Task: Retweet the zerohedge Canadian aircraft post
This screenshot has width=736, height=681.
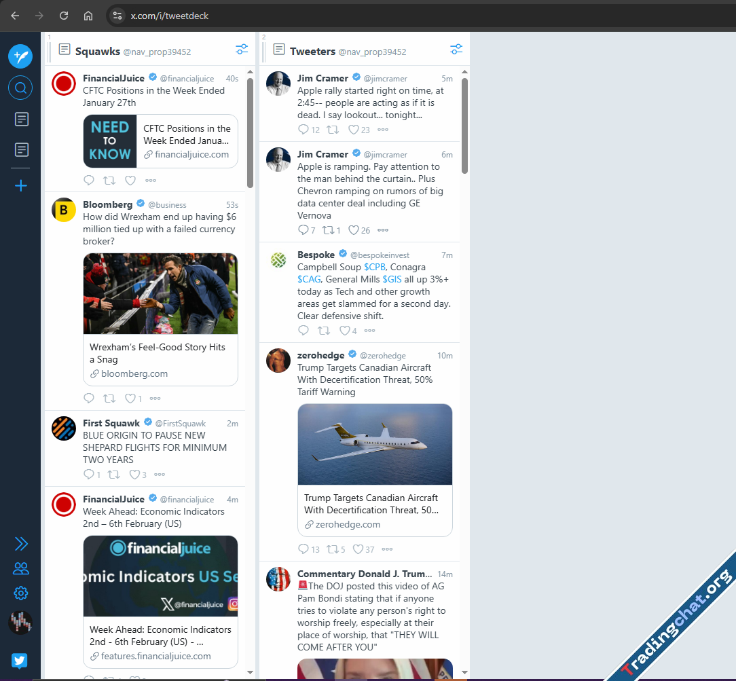Action: point(333,549)
